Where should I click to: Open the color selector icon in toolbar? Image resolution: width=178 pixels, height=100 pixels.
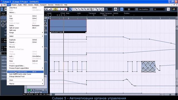point(174,9)
